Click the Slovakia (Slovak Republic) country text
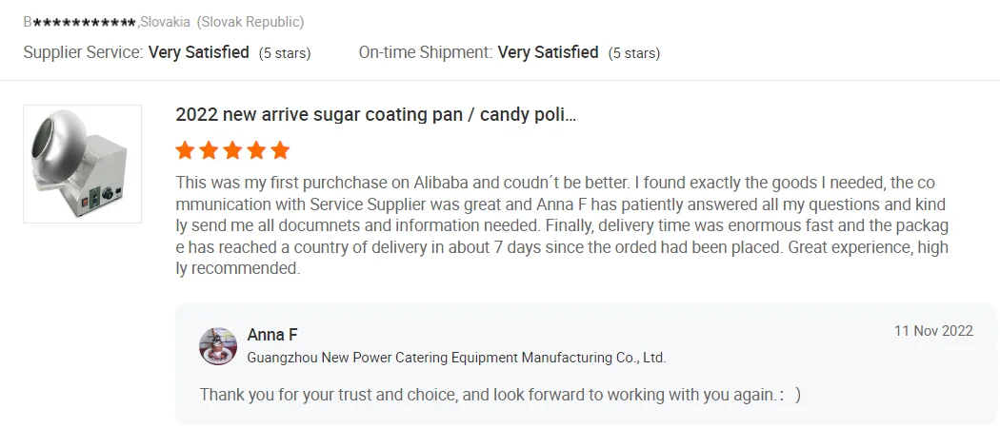This screenshot has height=428, width=1000. coord(223,22)
